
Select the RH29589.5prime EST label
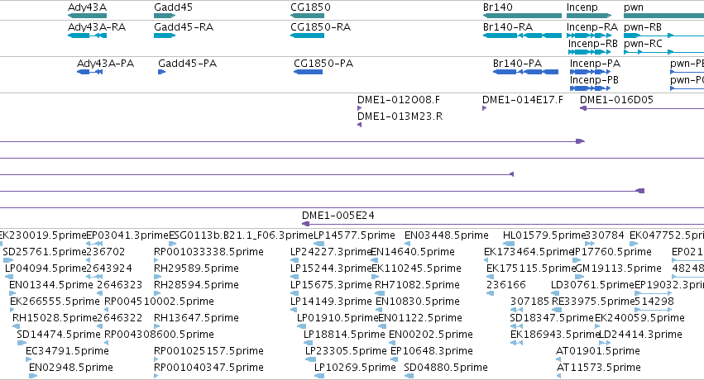click(x=196, y=268)
